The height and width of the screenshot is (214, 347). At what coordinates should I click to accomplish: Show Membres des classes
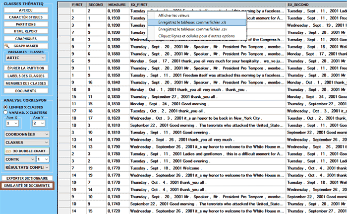point(26,83)
